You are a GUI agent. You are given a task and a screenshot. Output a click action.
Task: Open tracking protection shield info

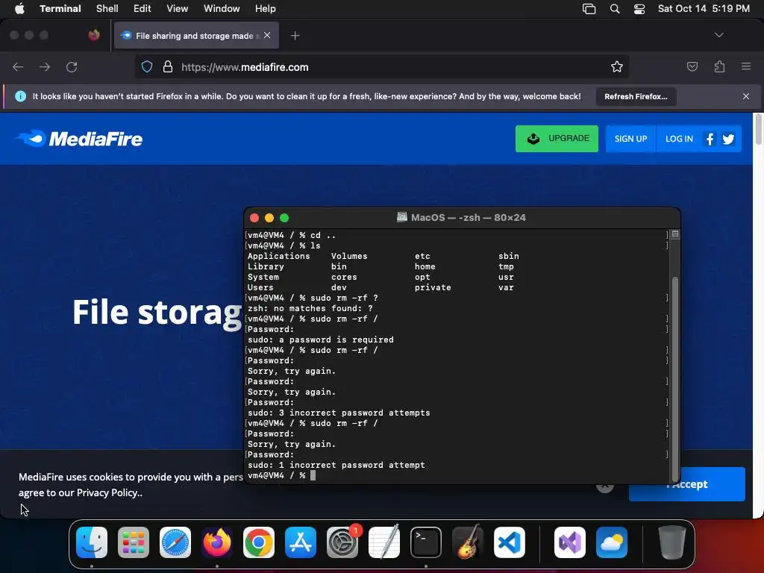coord(147,66)
